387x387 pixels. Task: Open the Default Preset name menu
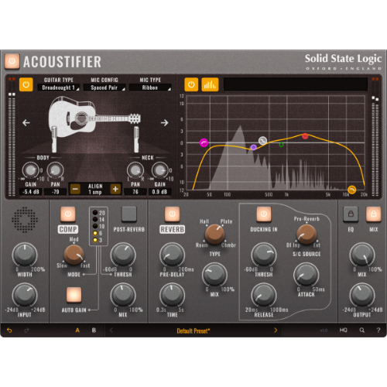point(193,330)
